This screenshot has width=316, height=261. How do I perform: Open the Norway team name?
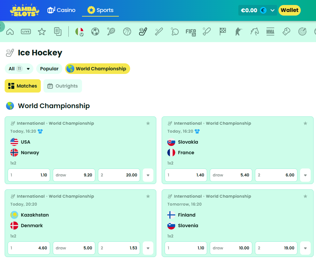30,153
